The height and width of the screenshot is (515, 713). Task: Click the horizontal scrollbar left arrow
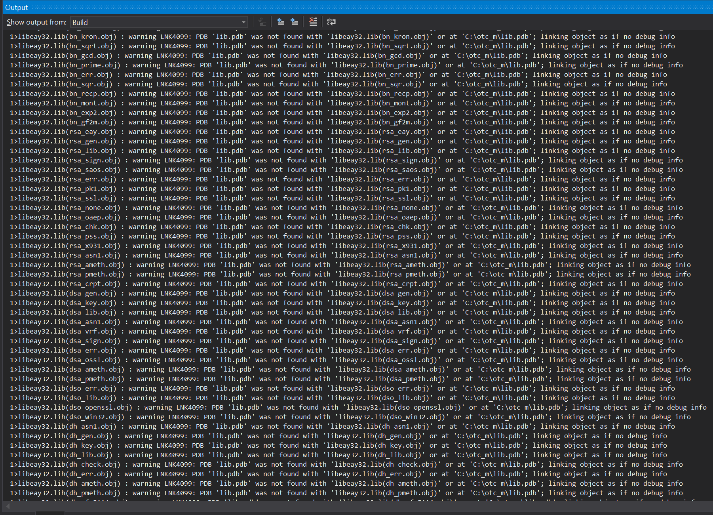8,506
